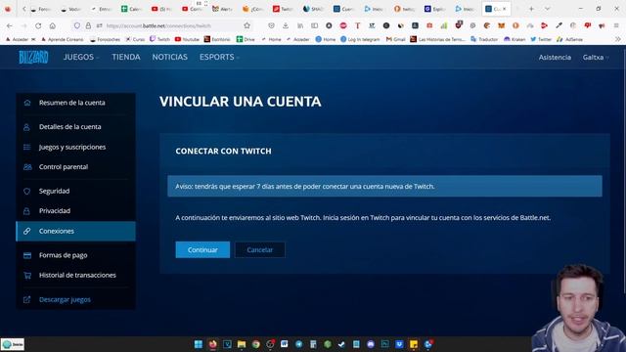
Task: Open the Traductor bookmark
Action: tap(484, 39)
